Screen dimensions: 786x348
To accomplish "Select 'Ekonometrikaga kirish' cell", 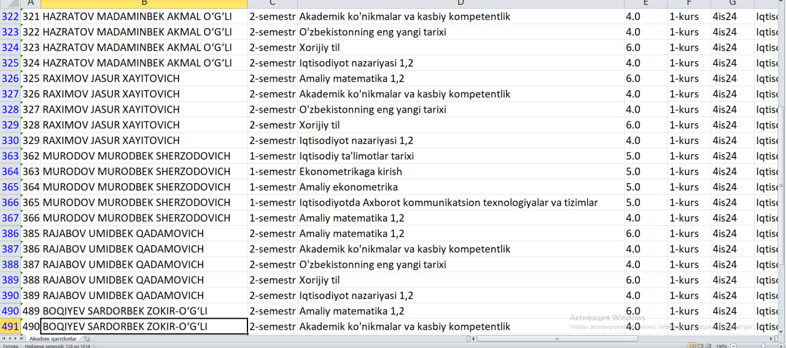I will [x=461, y=172].
